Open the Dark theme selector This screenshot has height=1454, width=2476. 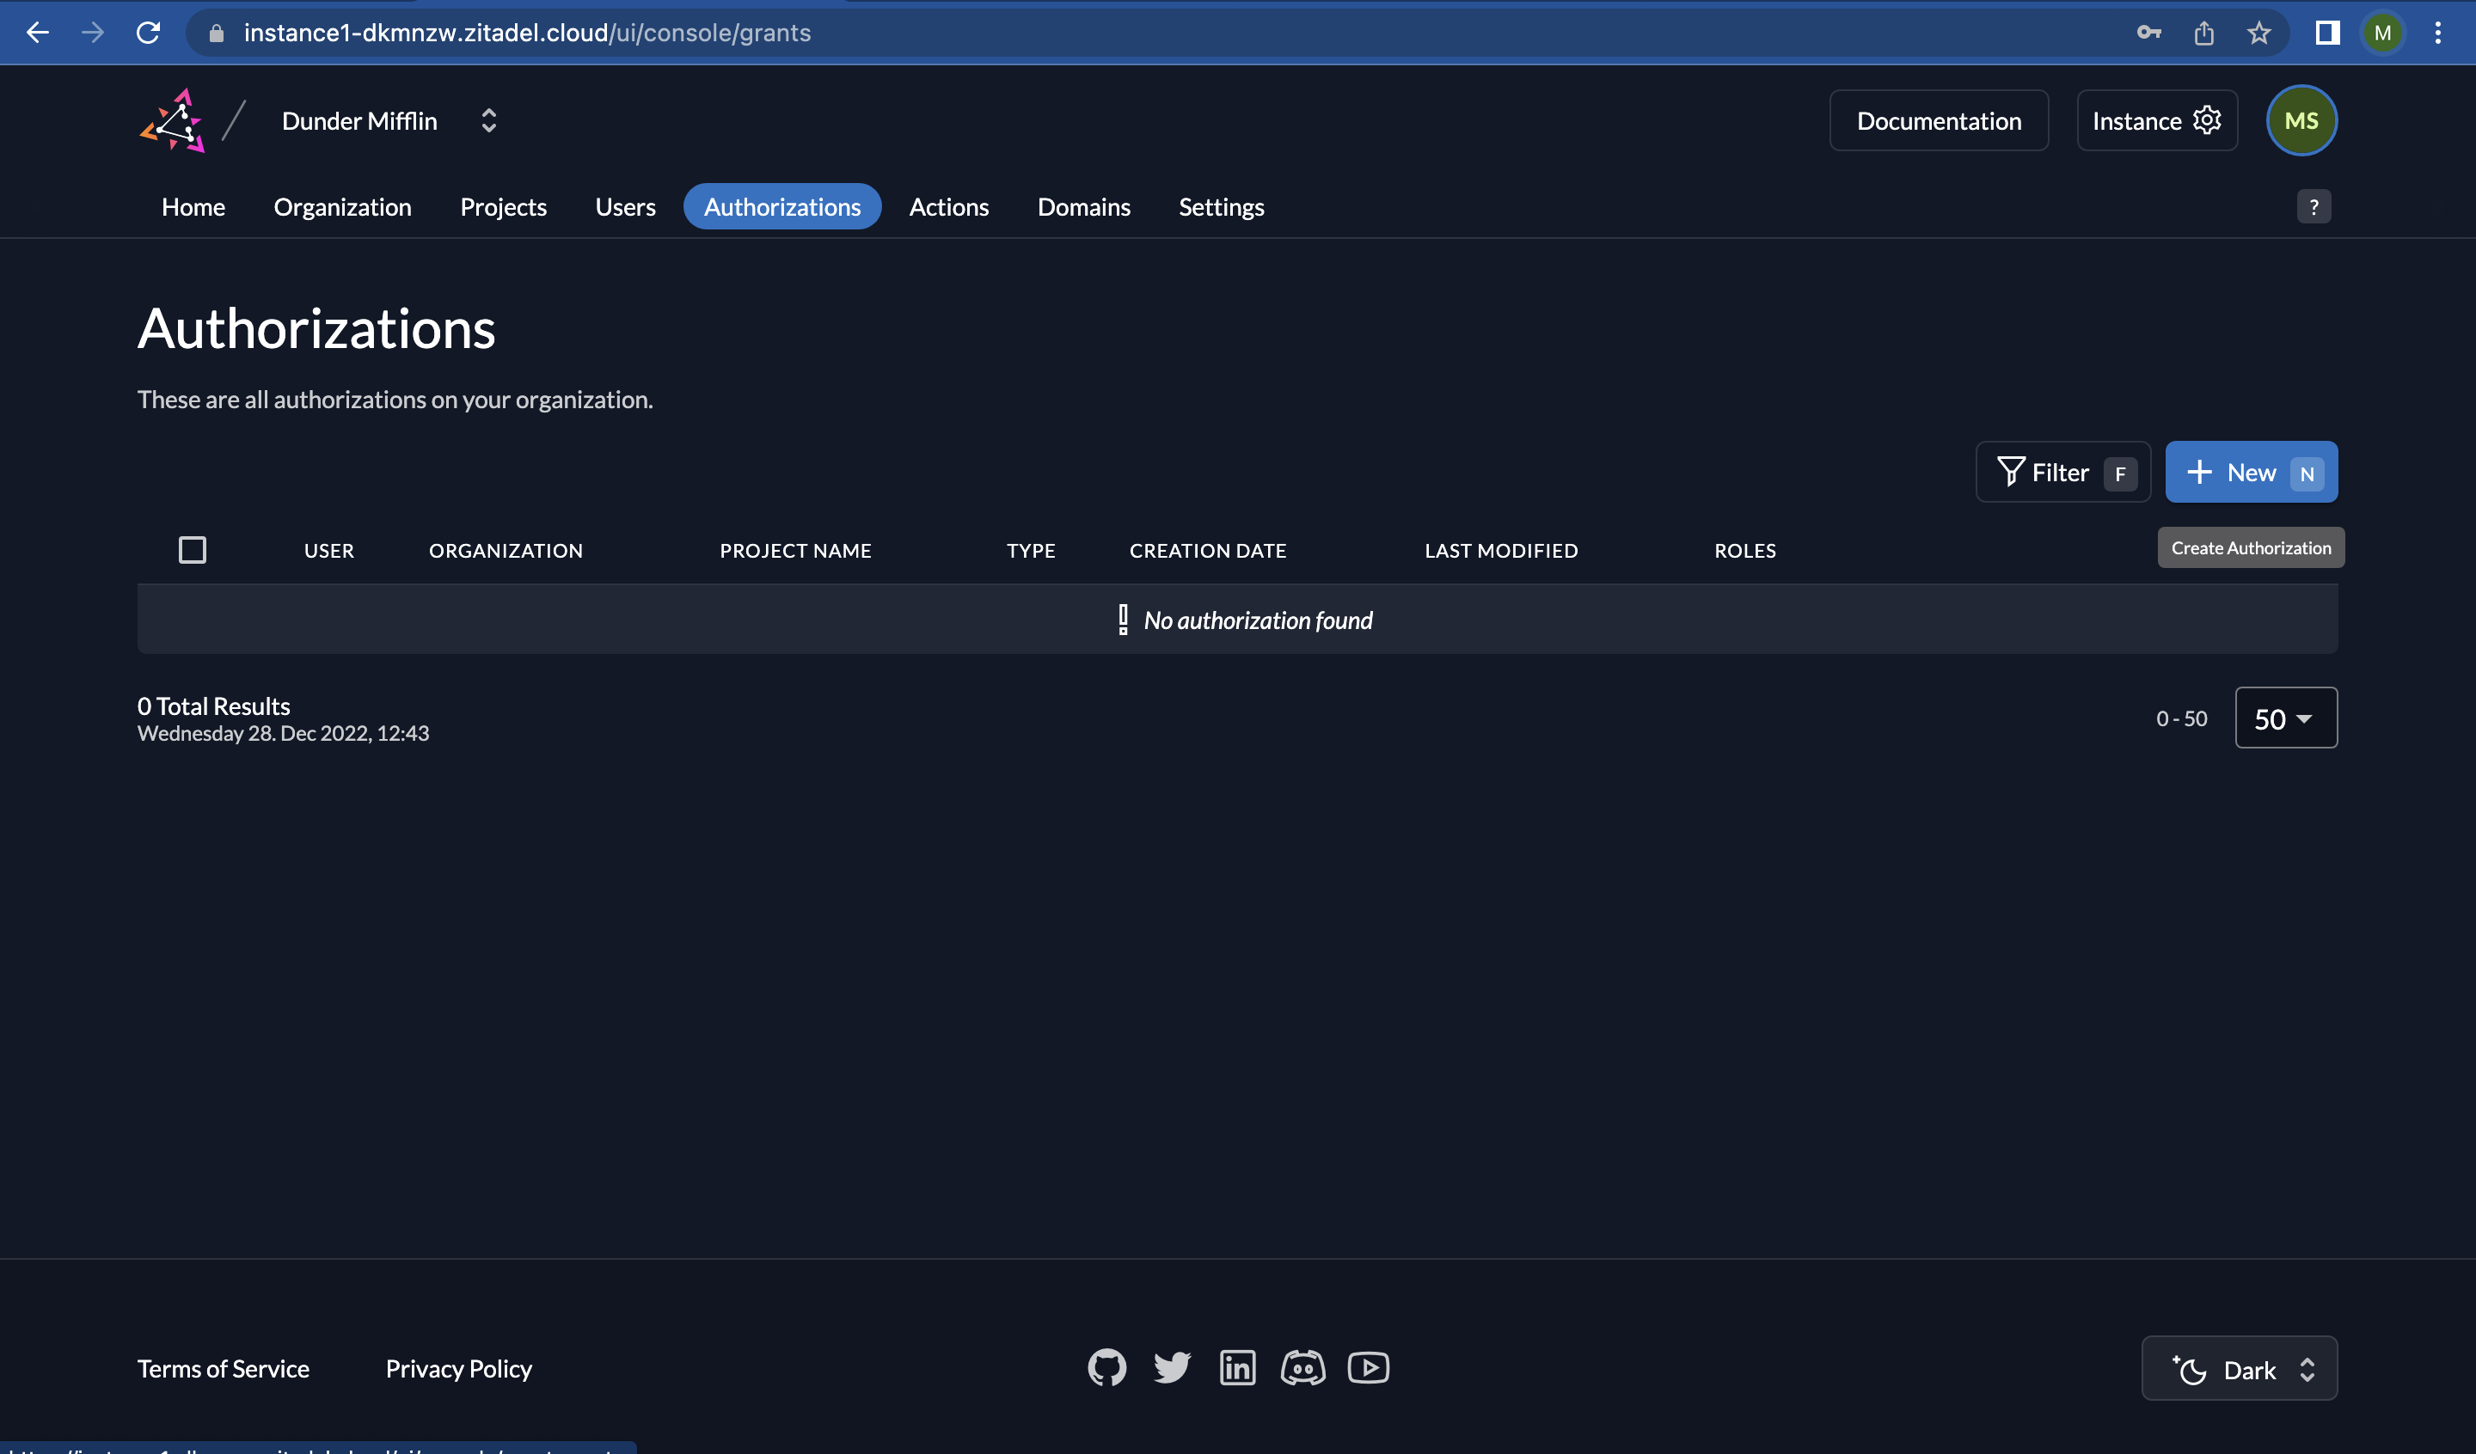(x=2240, y=1369)
